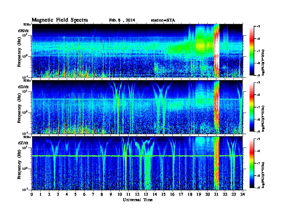The image size is (289, 223).
Task: Click the time axis tick label "12"
Action: pos(137,194)
